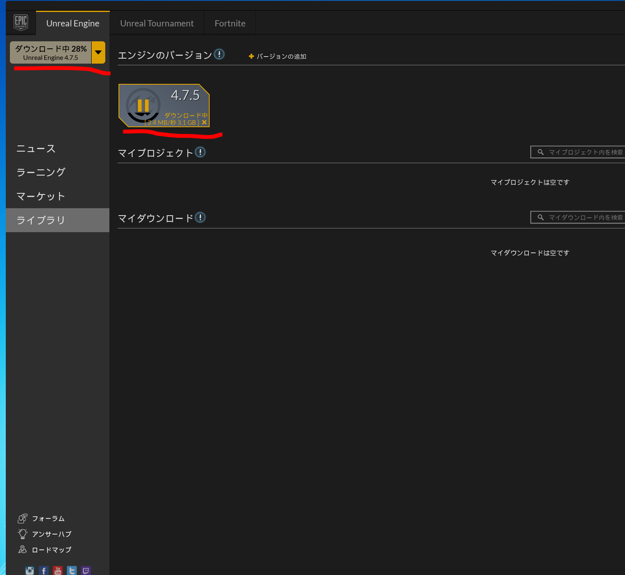Open the Instagram social icon
625x575 pixels.
pyautogui.click(x=30, y=571)
